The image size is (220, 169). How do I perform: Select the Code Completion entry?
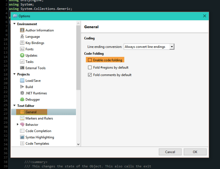coord(38,131)
